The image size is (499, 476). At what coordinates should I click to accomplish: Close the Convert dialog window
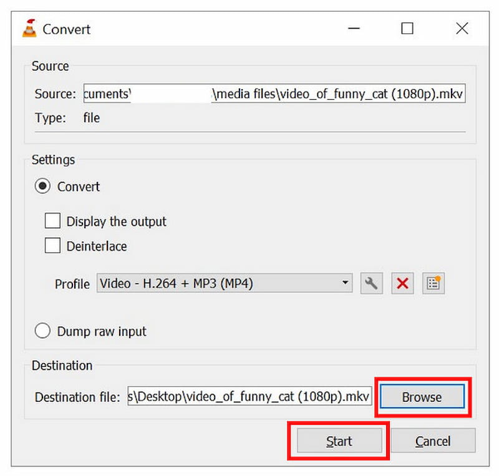coord(462,29)
